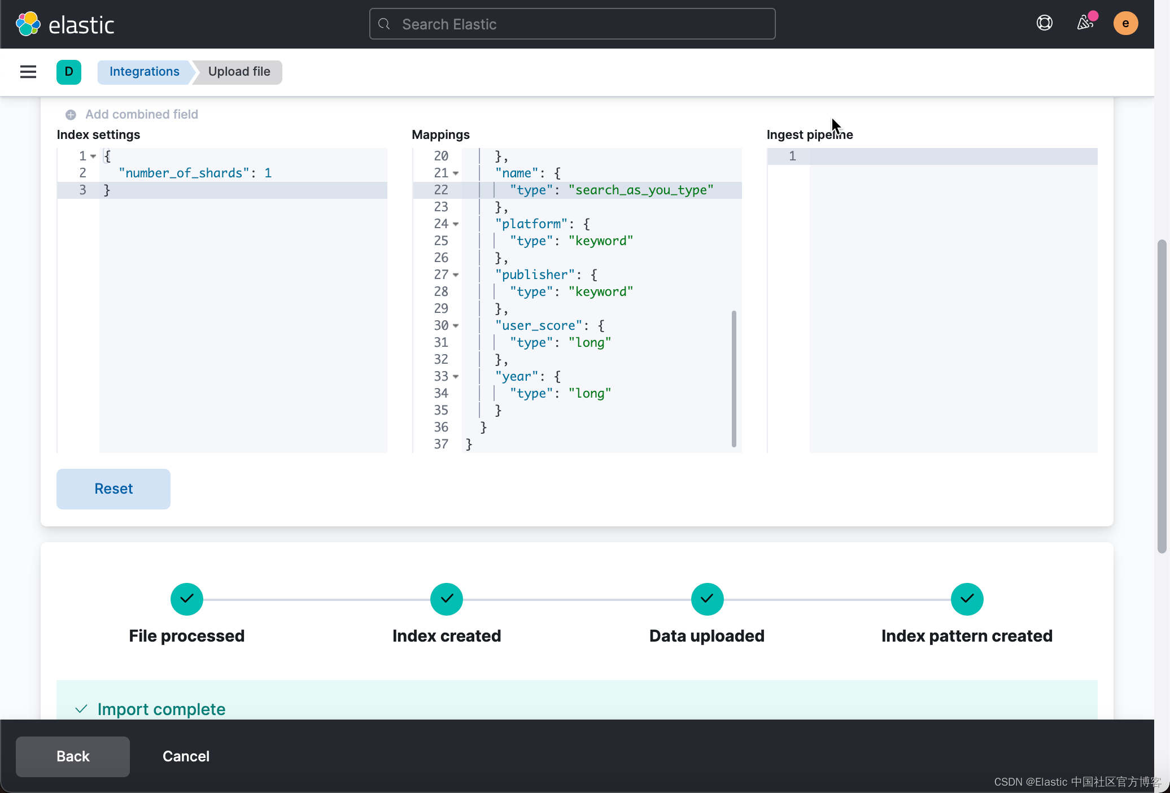The height and width of the screenshot is (793, 1170).
Task: Click the Back button
Action: tap(73, 756)
